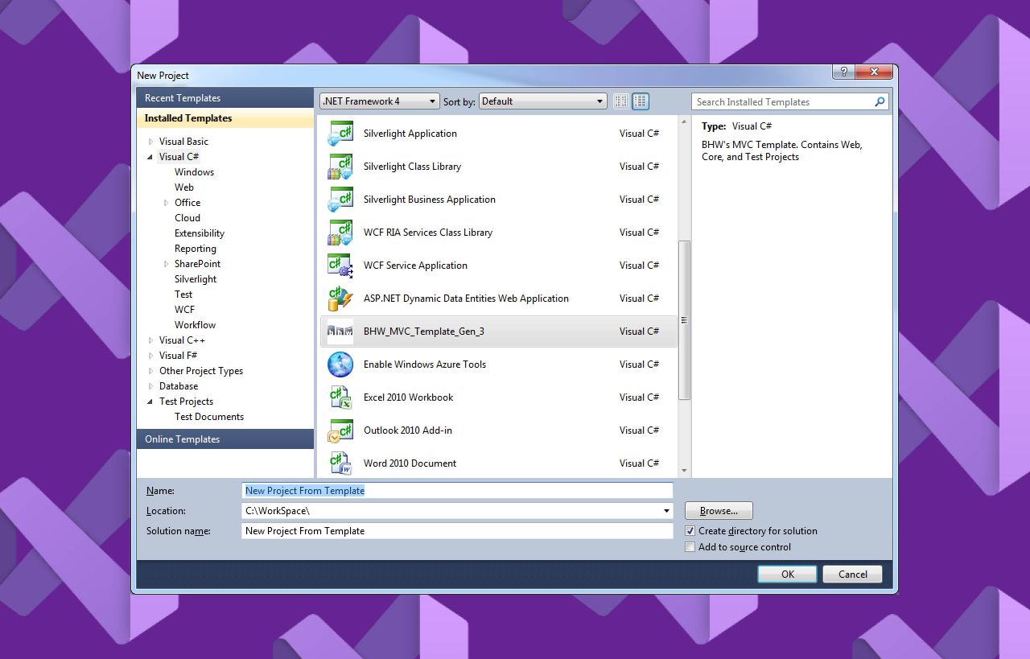This screenshot has width=1030, height=659.
Task: Select the Workflow category
Action: (x=196, y=325)
